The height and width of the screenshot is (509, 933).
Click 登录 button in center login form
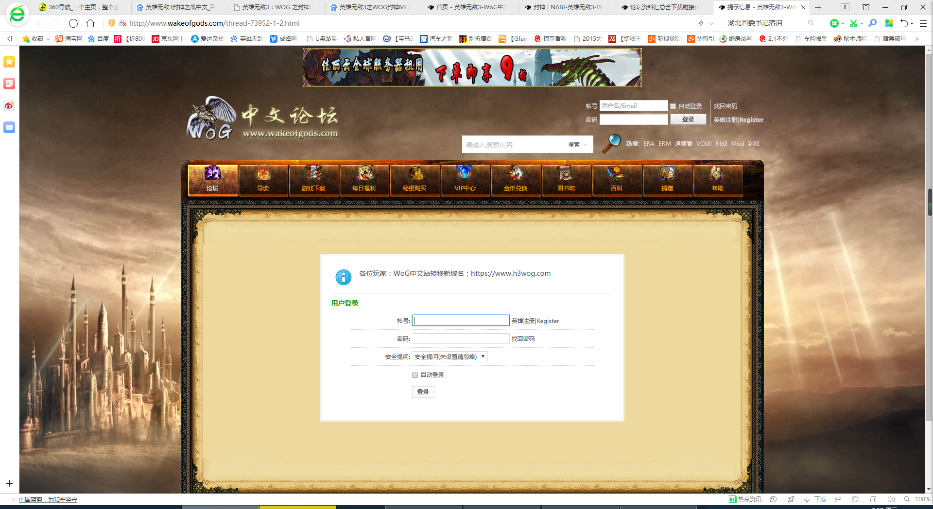(423, 392)
